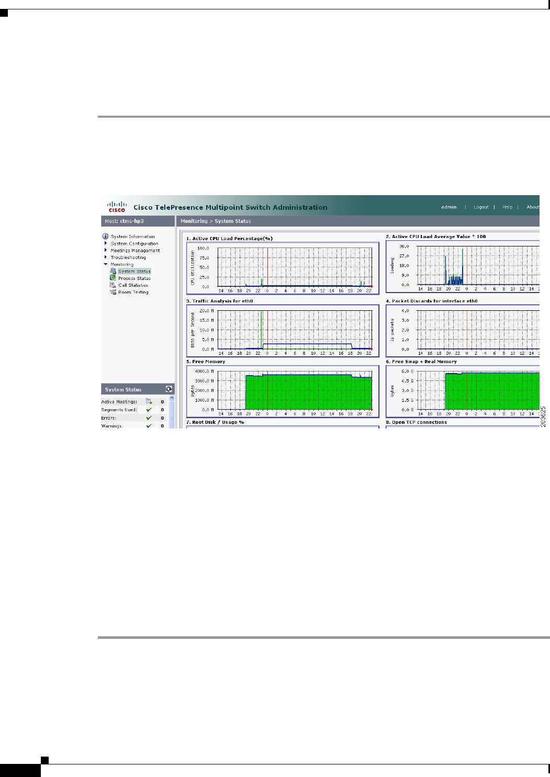The width and height of the screenshot is (550, 777).
Task: Click the System Status panel header
Action: (138, 389)
